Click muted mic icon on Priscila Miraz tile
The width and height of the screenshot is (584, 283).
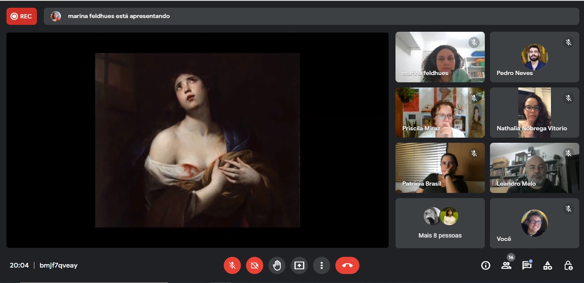(474, 98)
